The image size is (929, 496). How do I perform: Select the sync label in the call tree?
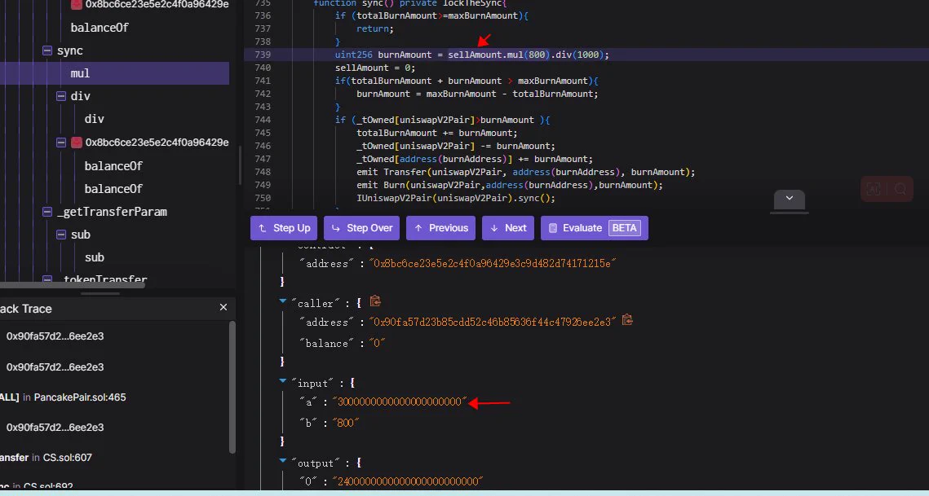pyautogui.click(x=70, y=50)
